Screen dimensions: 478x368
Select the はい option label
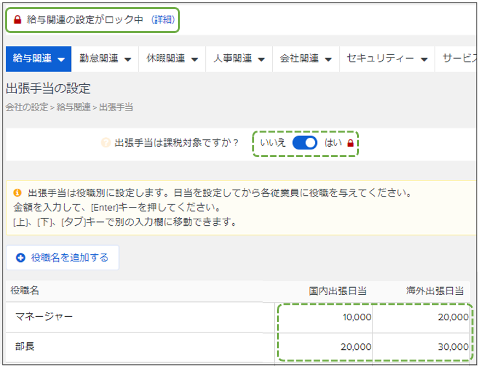click(x=333, y=143)
